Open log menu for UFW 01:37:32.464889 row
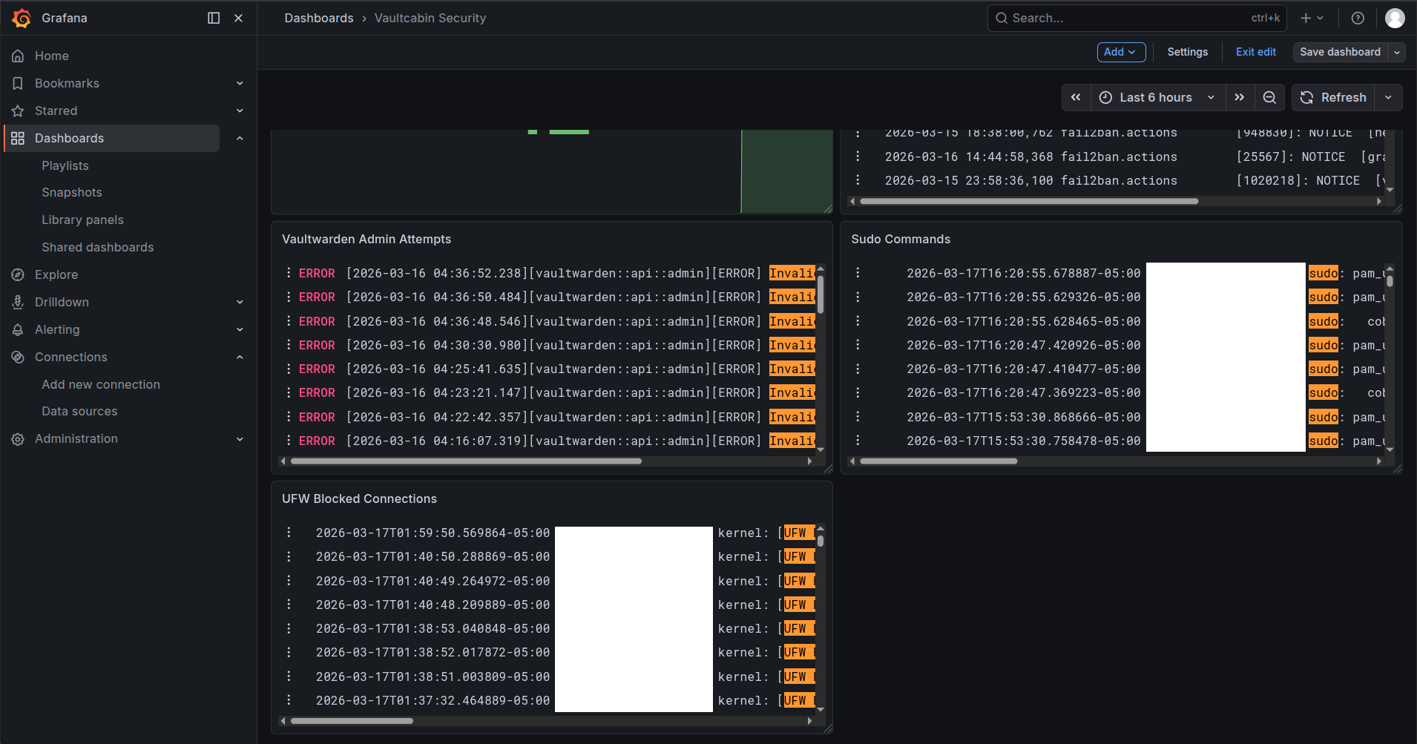The width and height of the screenshot is (1417, 744). [289, 700]
